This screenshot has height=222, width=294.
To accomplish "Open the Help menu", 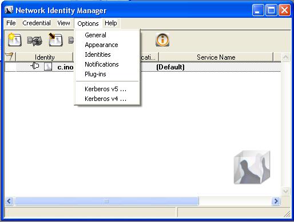I will (111, 23).
